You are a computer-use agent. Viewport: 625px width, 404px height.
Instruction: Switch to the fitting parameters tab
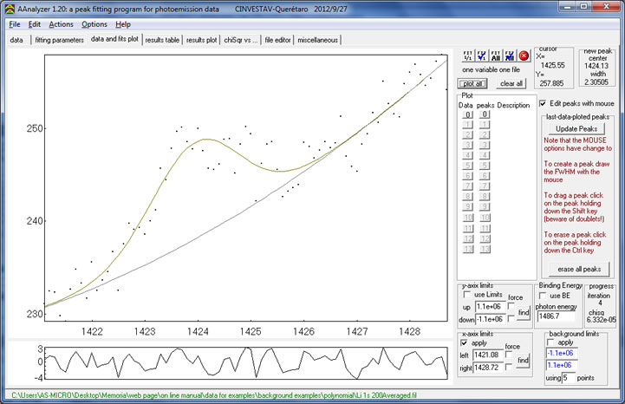click(59, 40)
